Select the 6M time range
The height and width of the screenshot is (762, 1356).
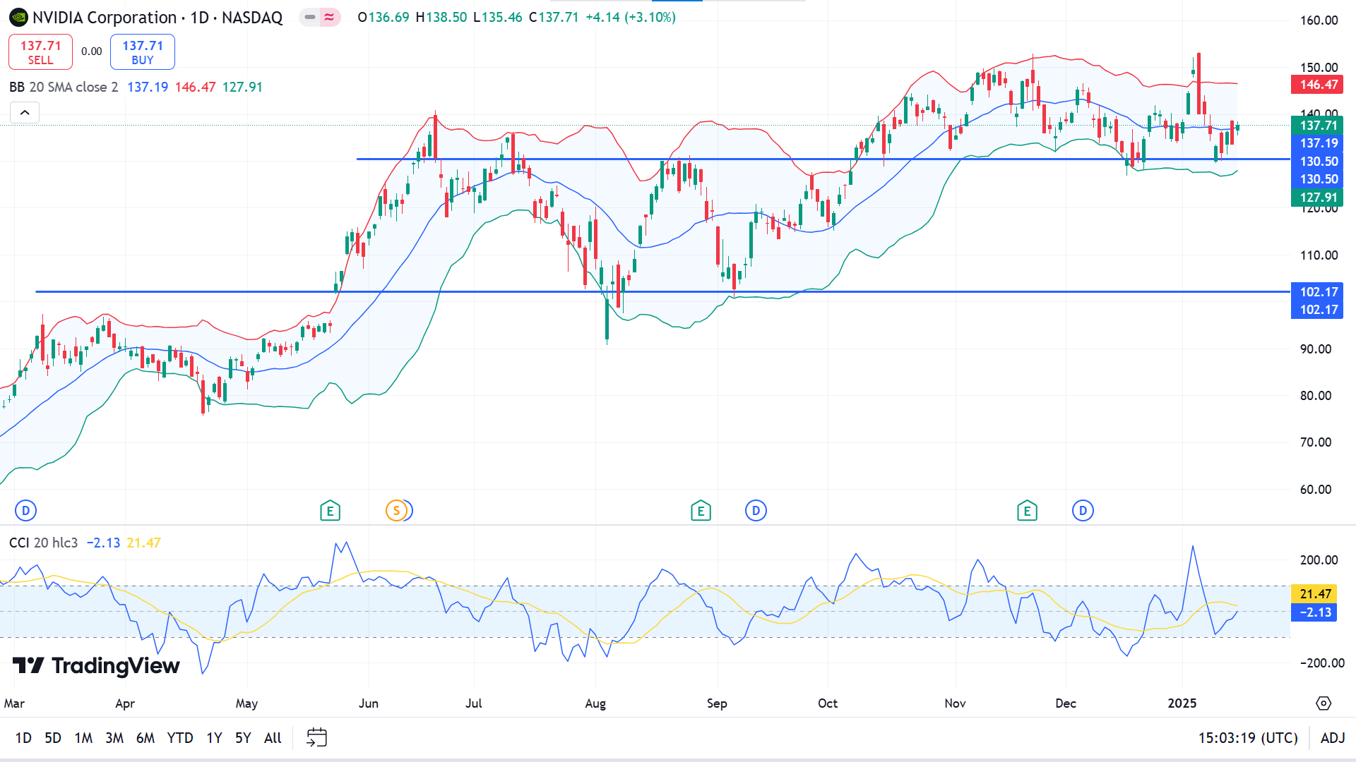click(x=145, y=738)
